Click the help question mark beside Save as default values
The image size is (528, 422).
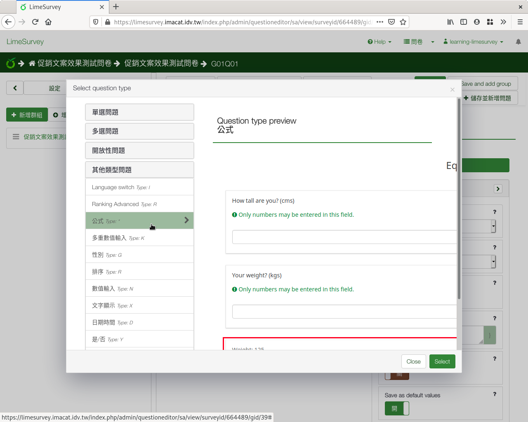point(495,394)
